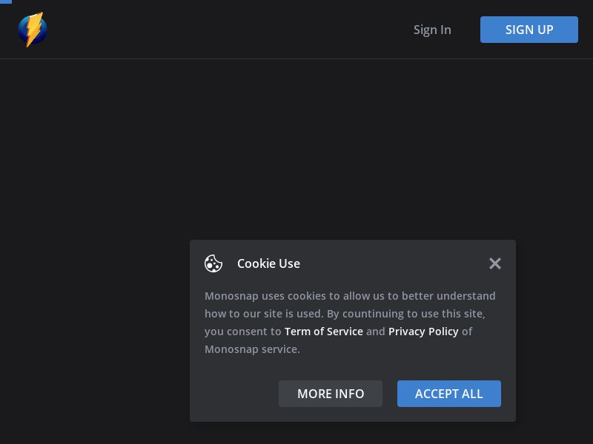This screenshot has width=593, height=444.
Task: Open the Term of Service link
Action: point(323,331)
